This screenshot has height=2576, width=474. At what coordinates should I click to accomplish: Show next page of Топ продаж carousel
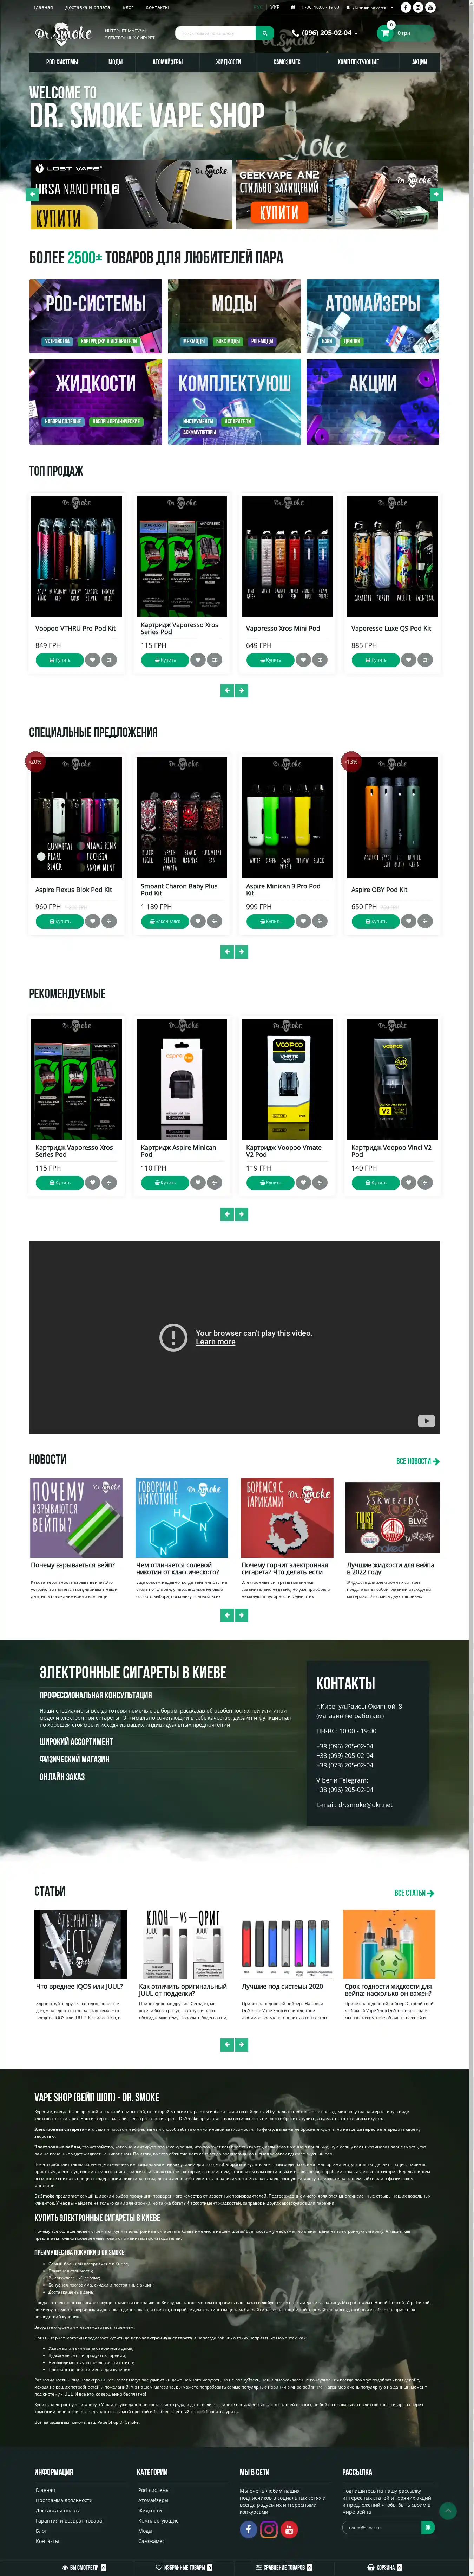(x=242, y=690)
